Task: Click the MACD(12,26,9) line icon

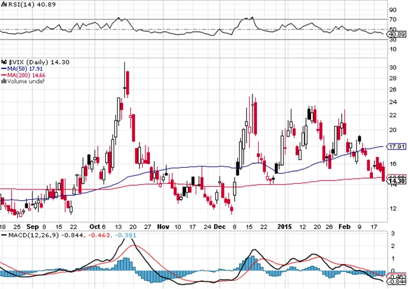Action: [x=3, y=236]
